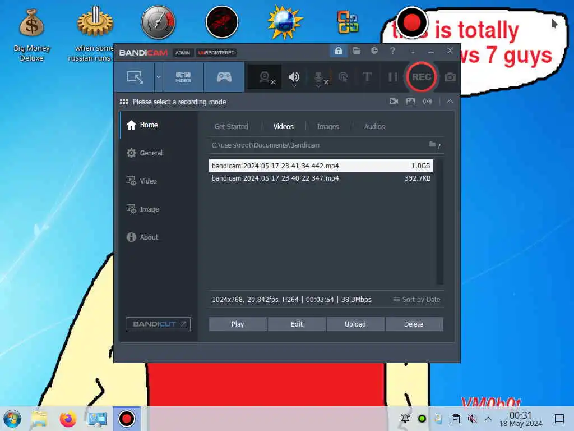Click the recording mode grid icon
Viewport: 574px width, 431px height.
(124, 102)
